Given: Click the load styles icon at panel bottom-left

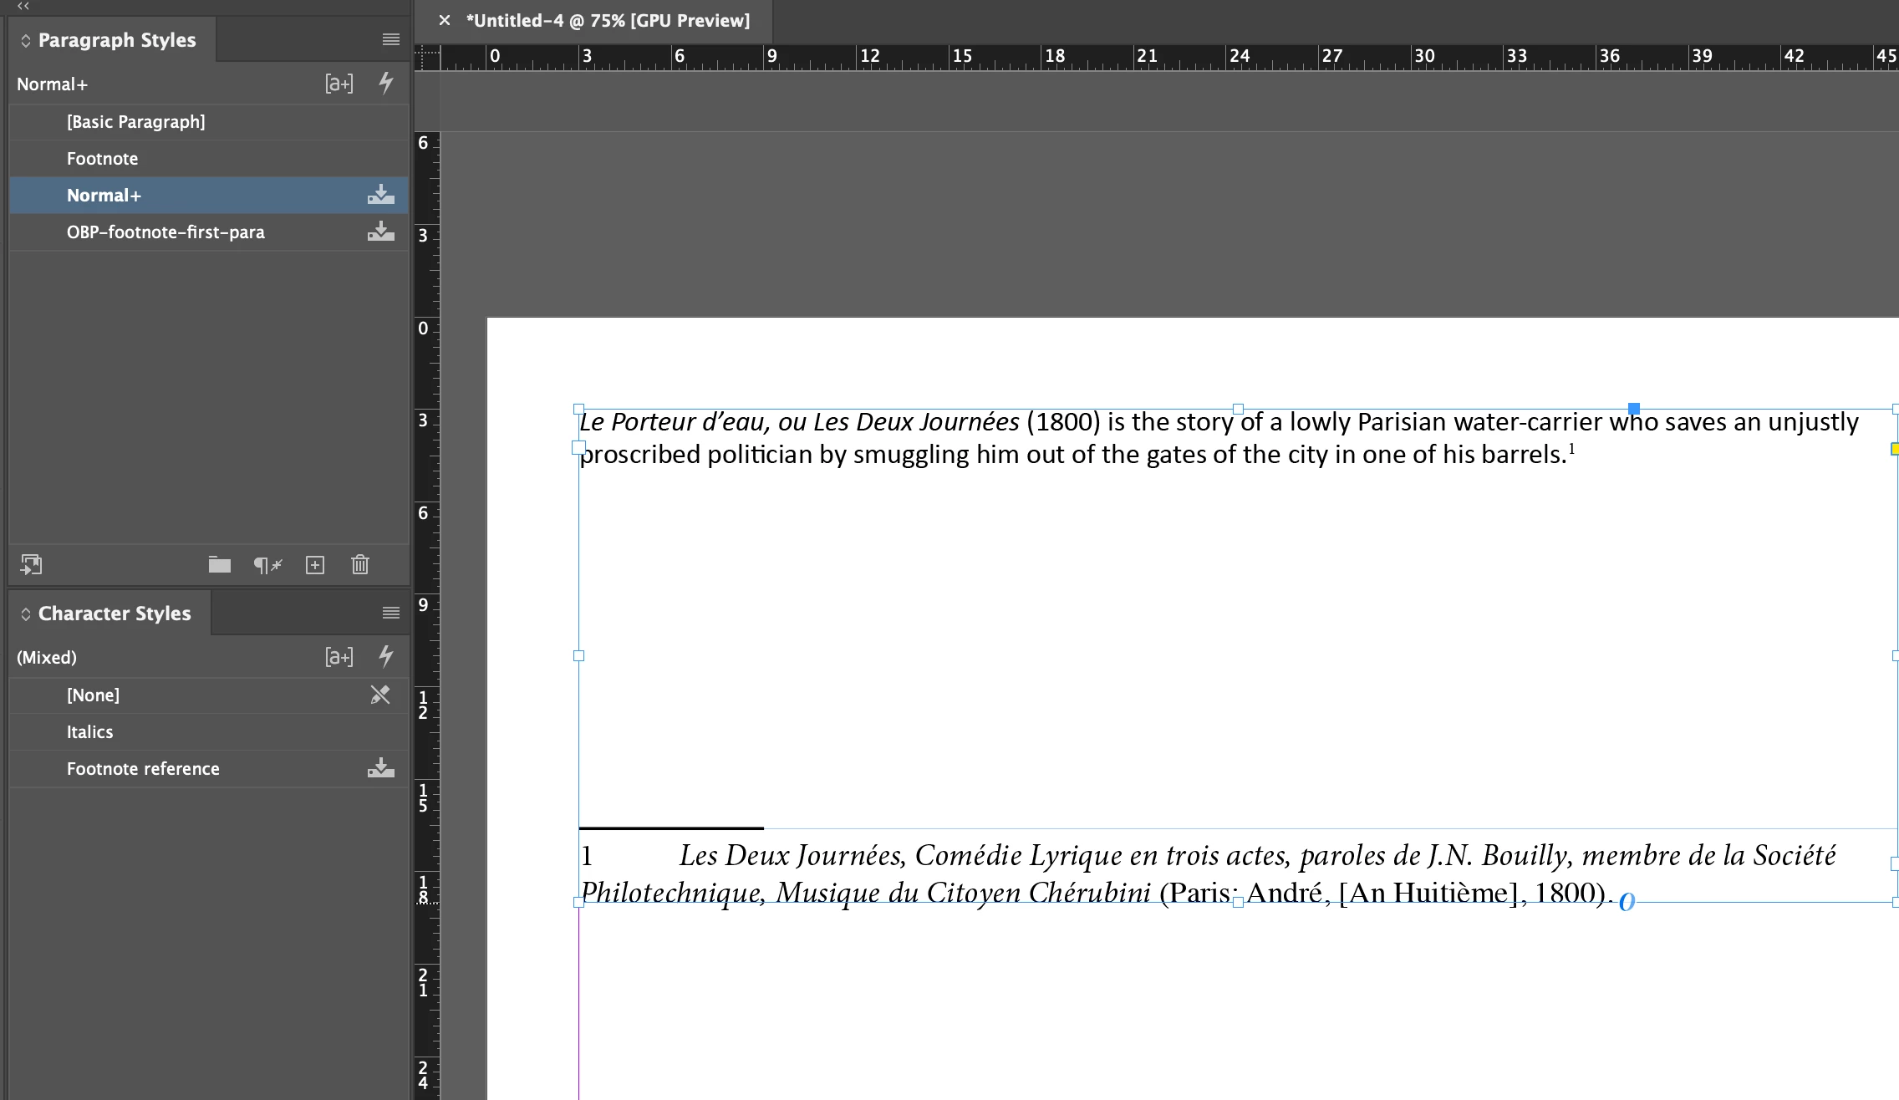Looking at the screenshot, I should coord(31,565).
